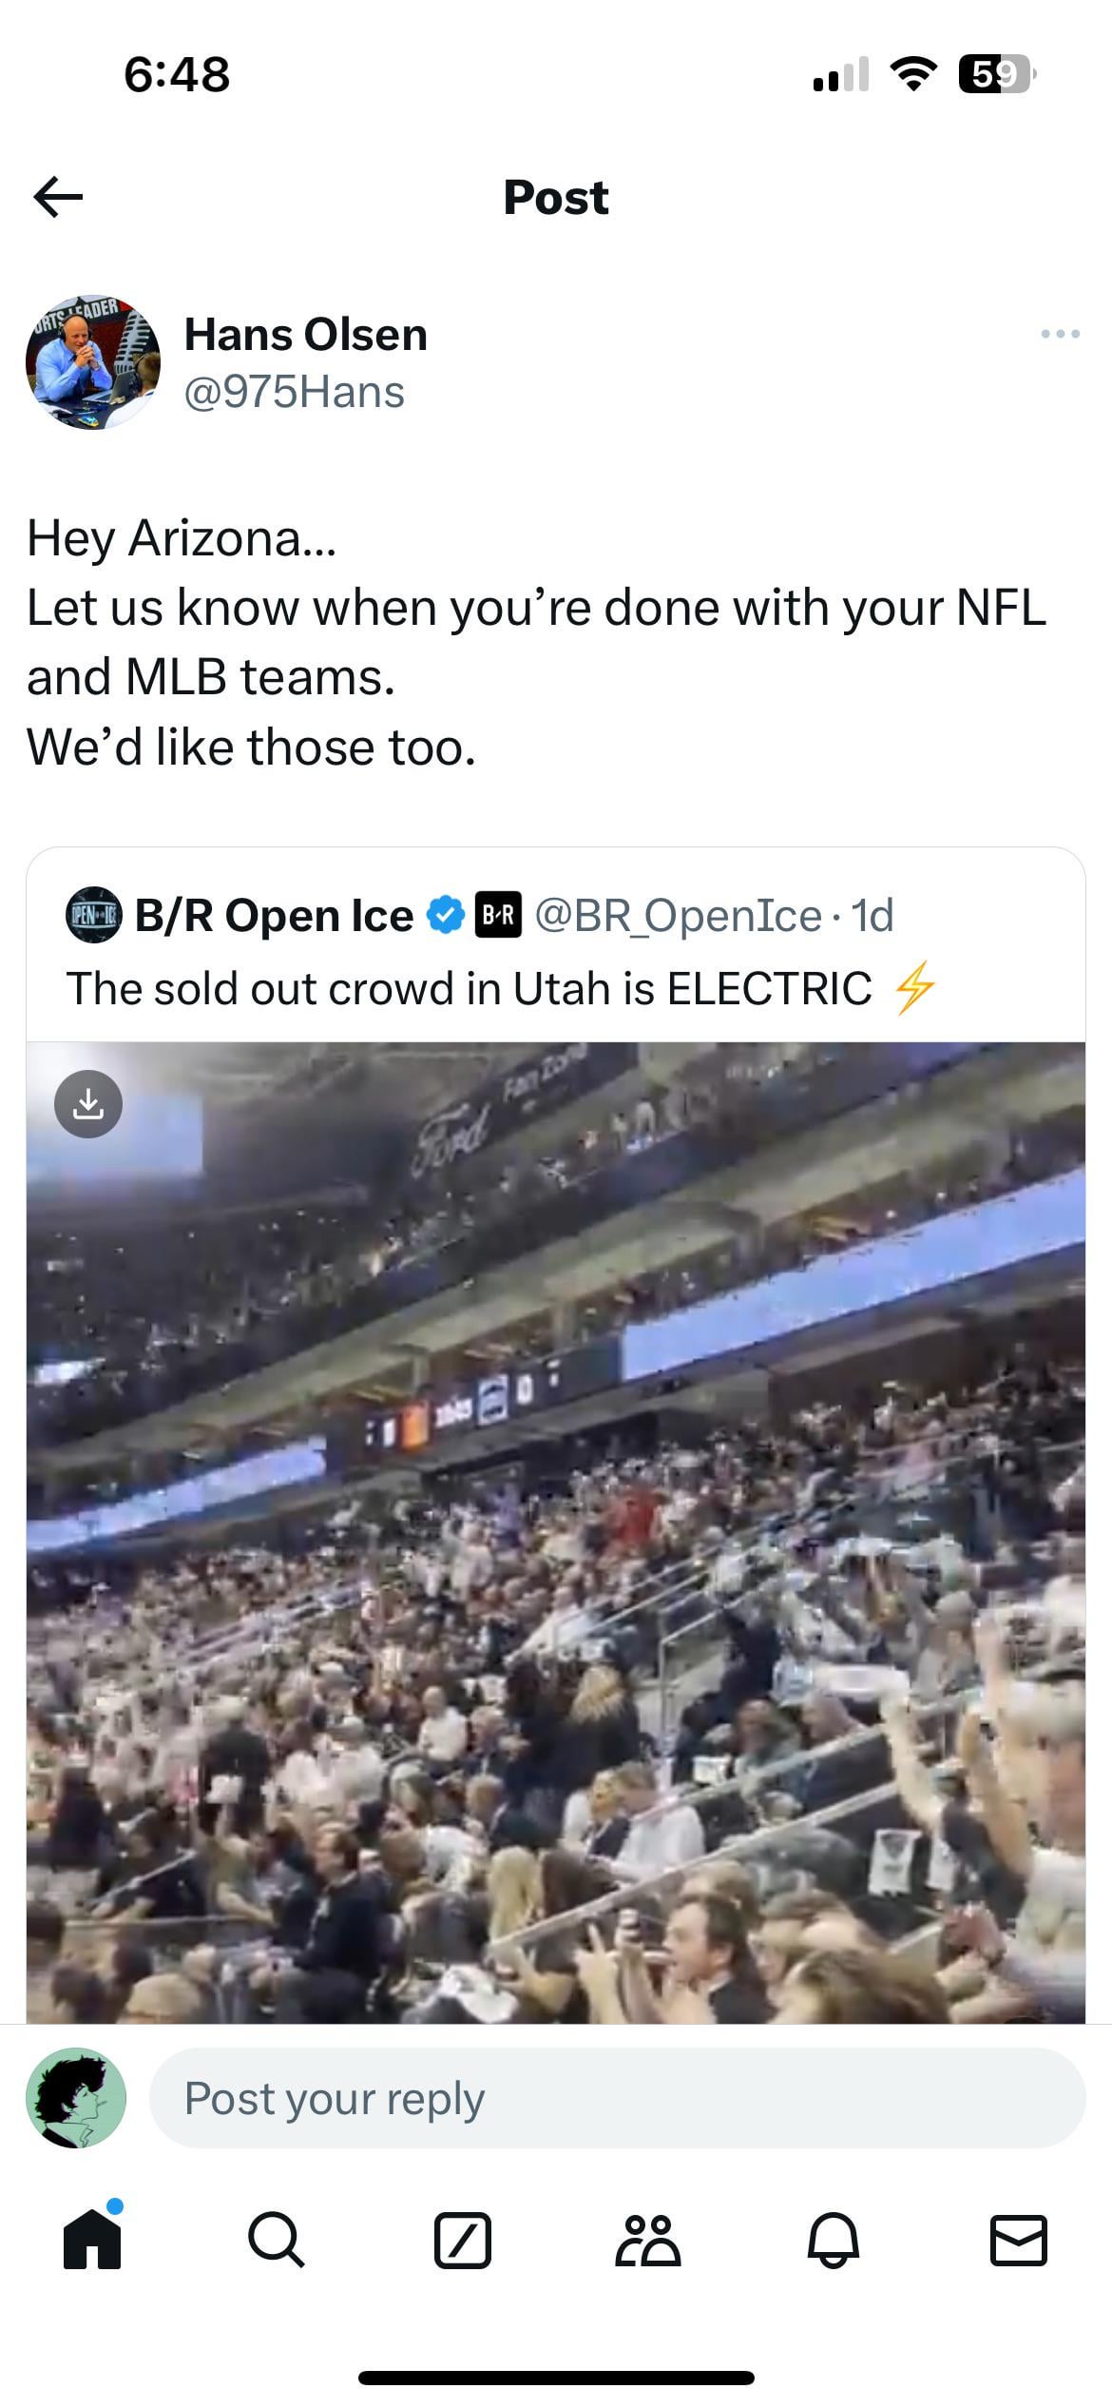Open the Messages envelope tab

tap(1018, 2241)
